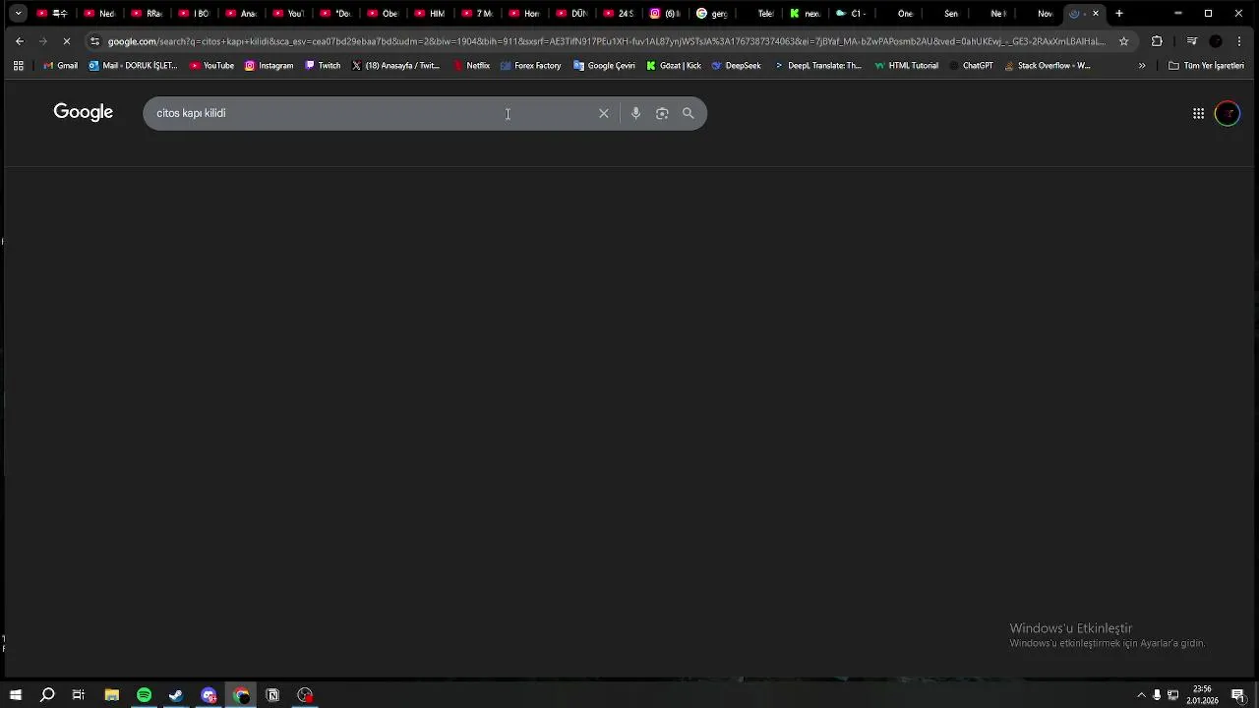Open the Windows notification center
Viewport: 1259px width, 708px height.
tap(1238, 695)
